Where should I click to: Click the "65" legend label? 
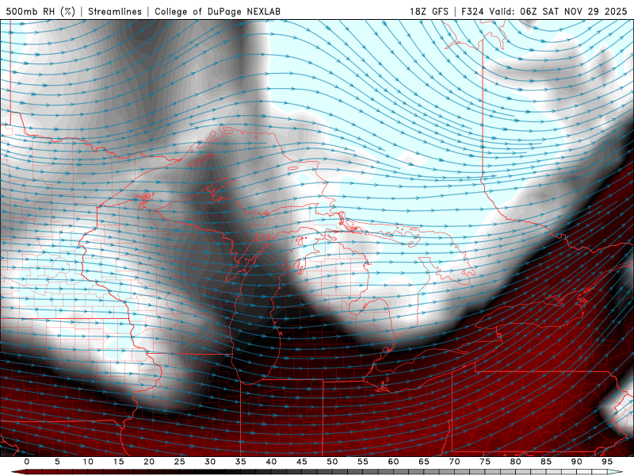click(424, 462)
